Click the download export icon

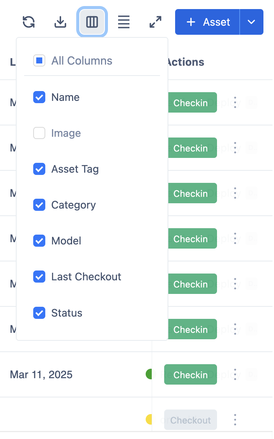tap(60, 22)
